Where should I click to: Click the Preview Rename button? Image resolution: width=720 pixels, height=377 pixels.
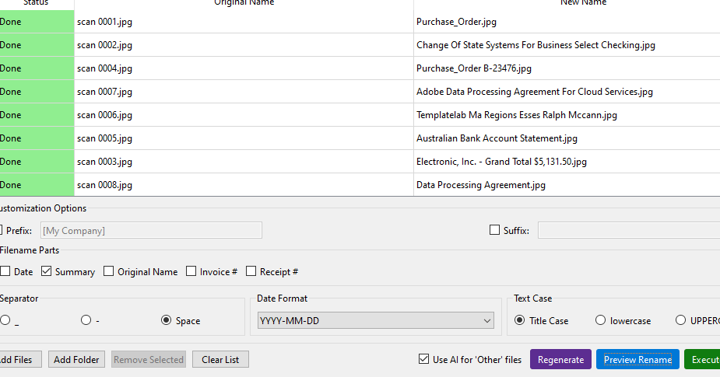637,359
